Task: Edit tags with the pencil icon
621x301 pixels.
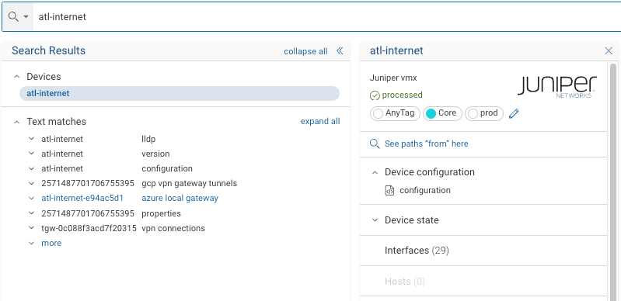Action: pyautogui.click(x=514, y=114)
